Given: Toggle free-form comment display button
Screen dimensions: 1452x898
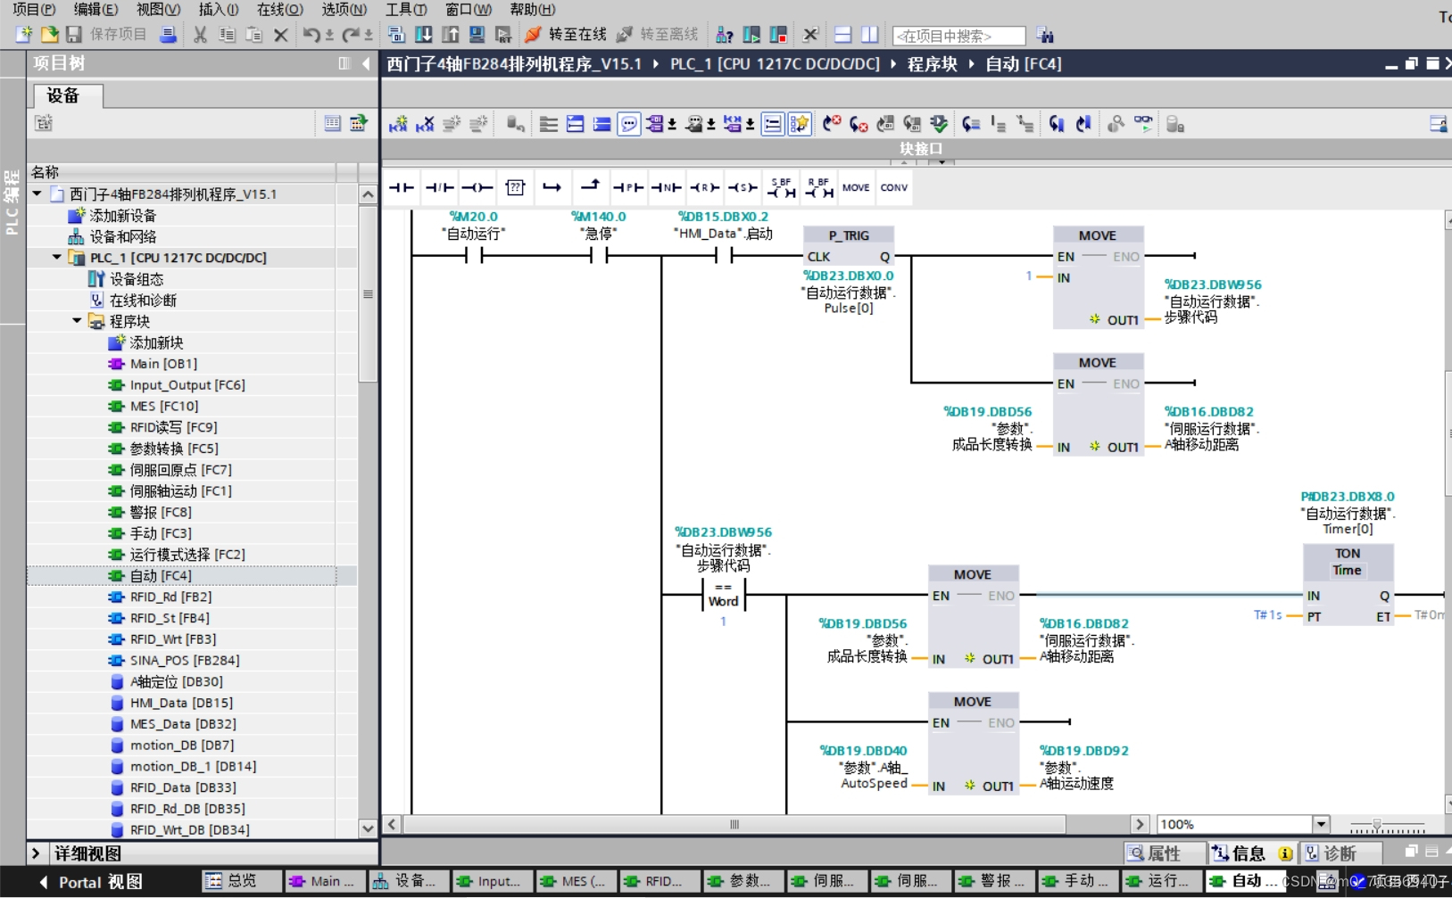Looking at the screenshot, I should click(629, 124).
